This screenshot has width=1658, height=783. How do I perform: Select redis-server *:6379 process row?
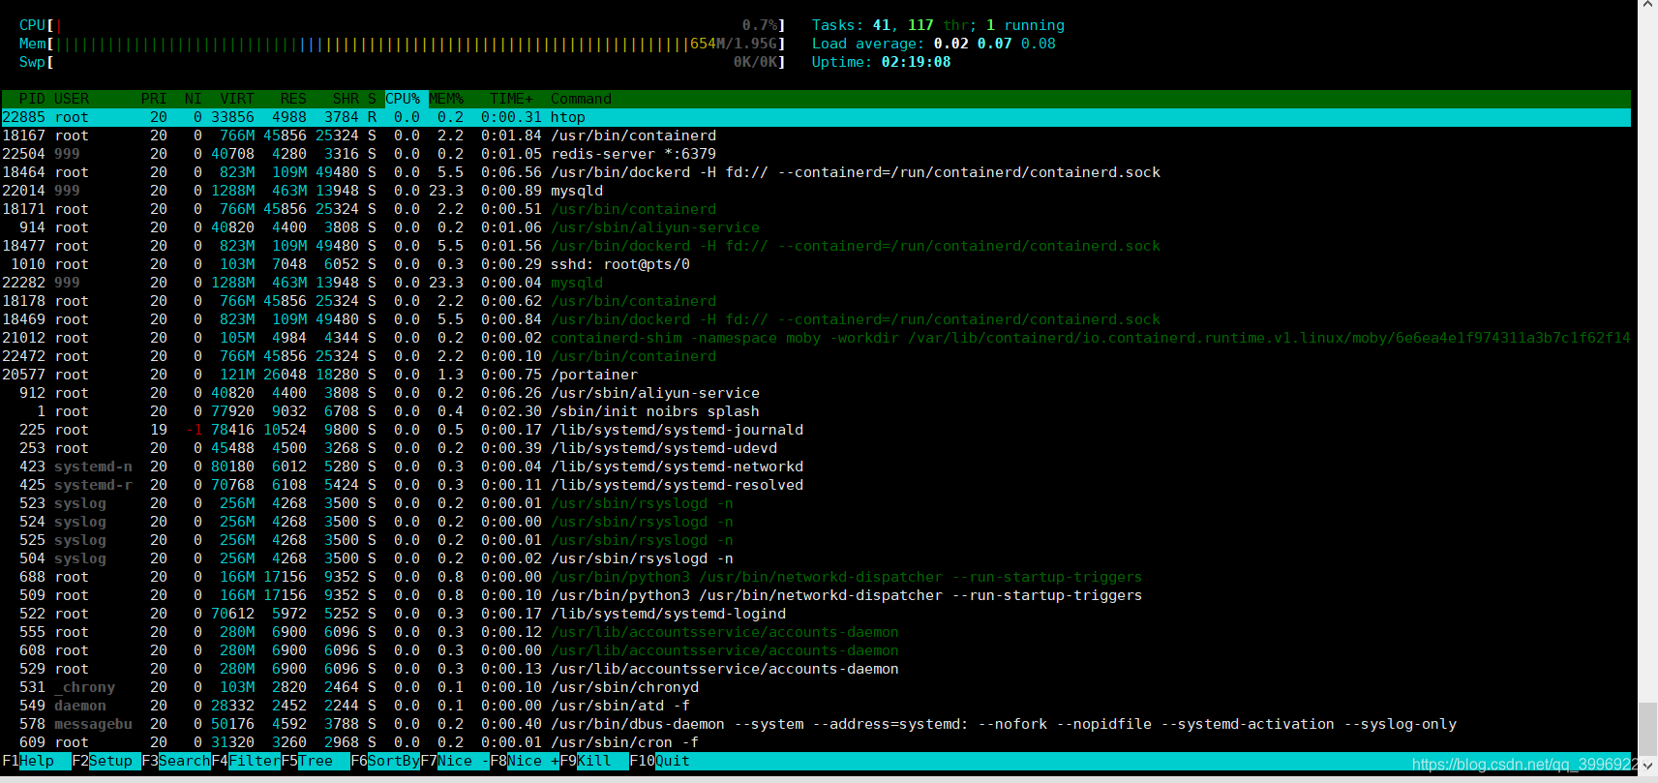(x=816, y=154)
